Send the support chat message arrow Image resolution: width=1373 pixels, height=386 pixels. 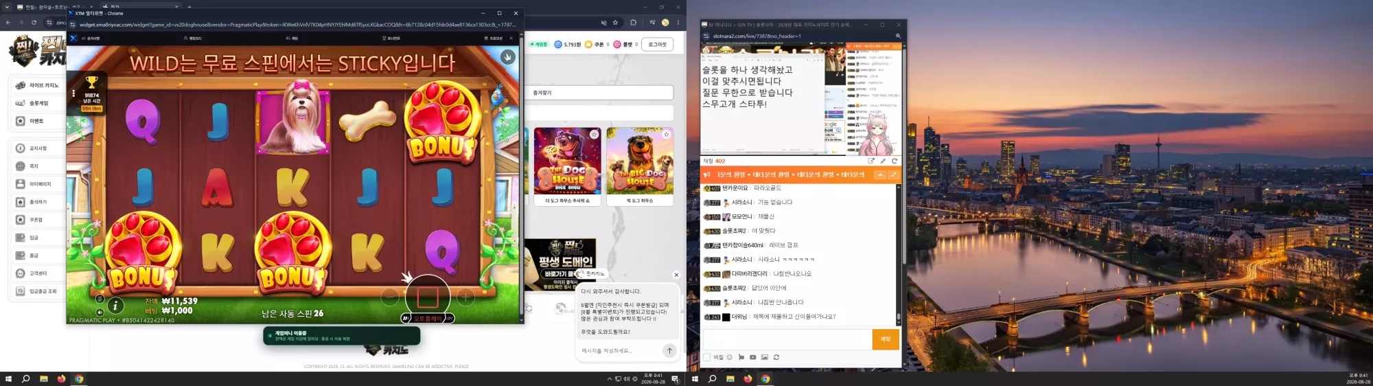669,350
